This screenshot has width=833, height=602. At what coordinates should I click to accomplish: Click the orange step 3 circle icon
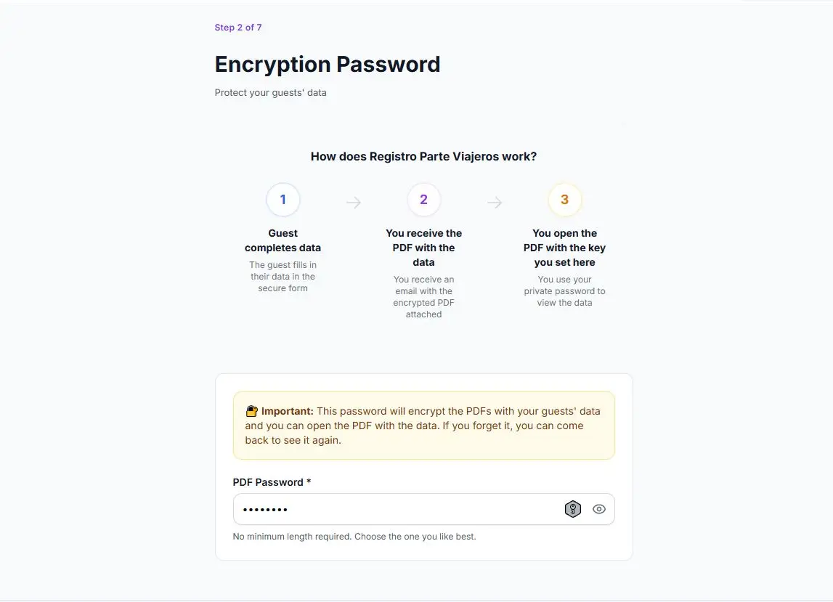point(564,200)
